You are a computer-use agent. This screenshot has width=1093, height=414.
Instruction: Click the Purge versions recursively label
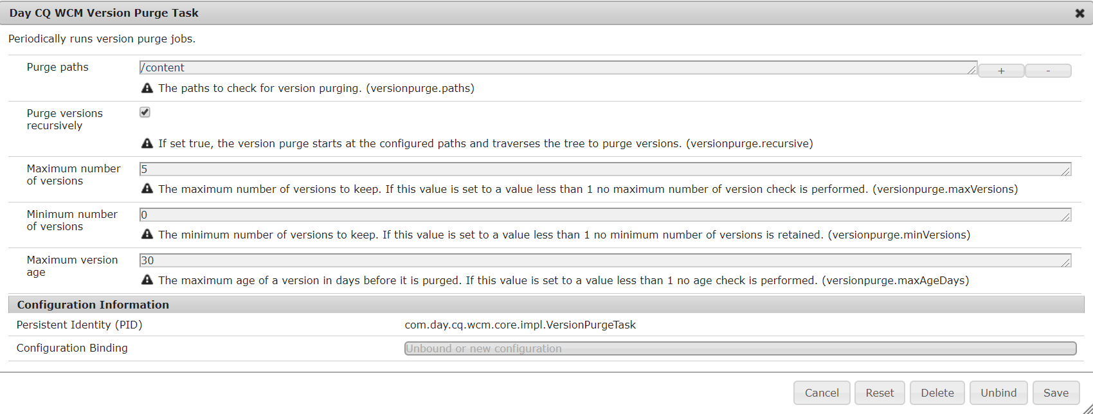(64, 120)
